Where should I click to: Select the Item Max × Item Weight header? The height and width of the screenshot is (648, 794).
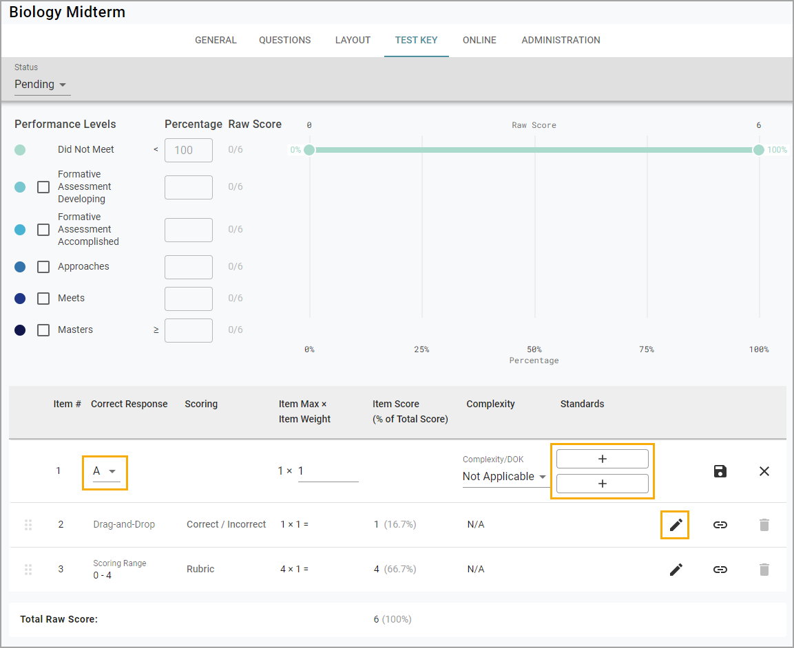304,411
